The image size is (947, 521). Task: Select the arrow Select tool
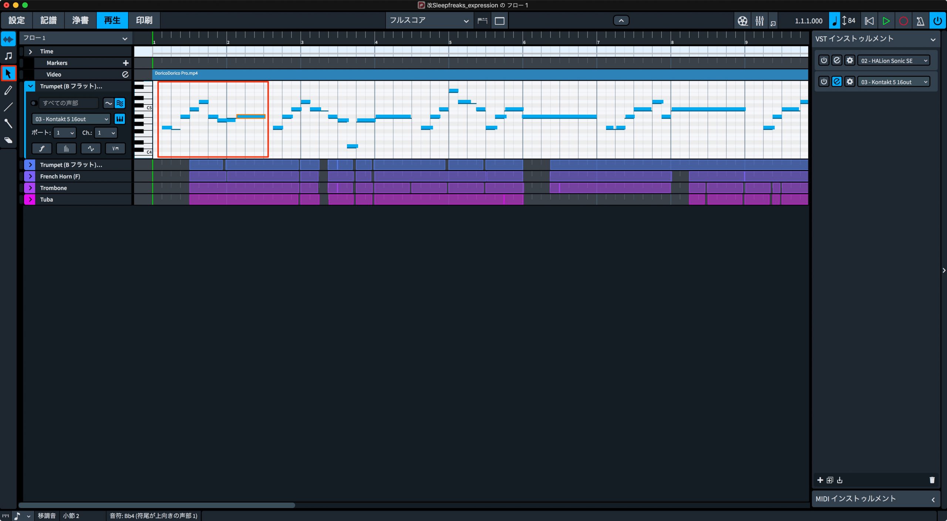click(8, 73)
